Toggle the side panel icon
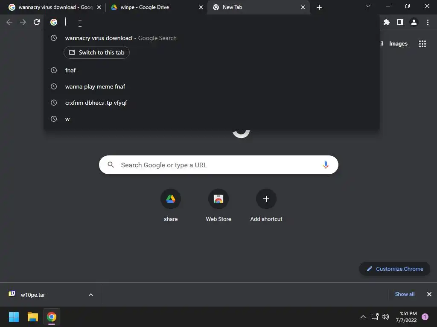437x327 pixels. tap(400, 22)
